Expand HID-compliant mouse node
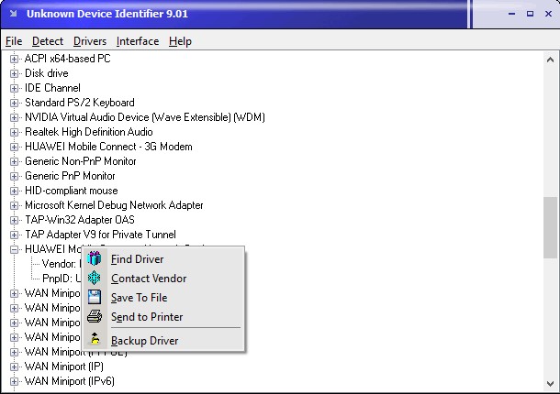This screenshot has height=394, width=560. [14, 191]
